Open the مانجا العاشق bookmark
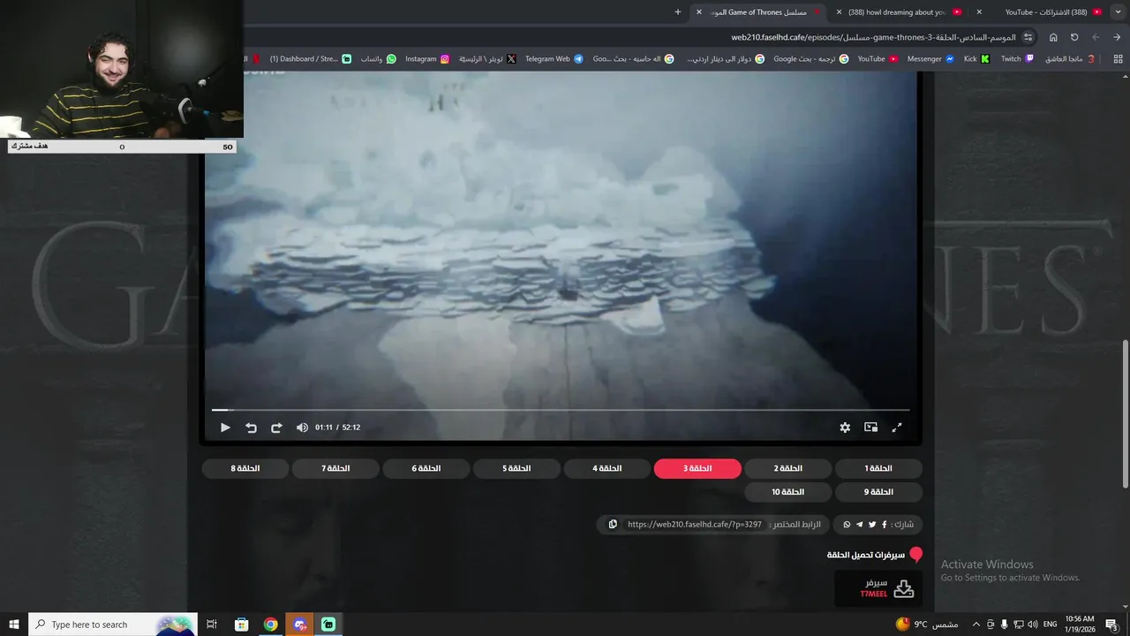Viewport: 1130px width, 636px height. [1071, 59]
